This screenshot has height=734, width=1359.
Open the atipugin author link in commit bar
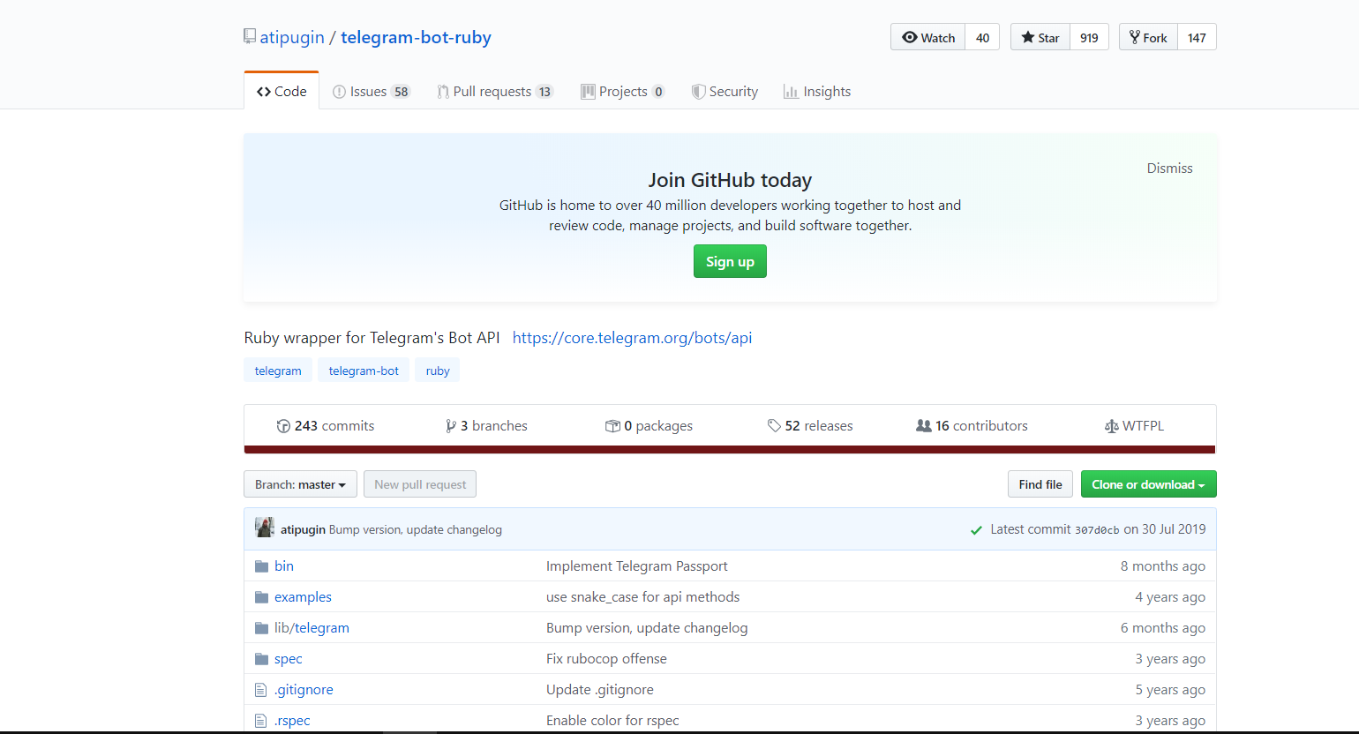tap(303, 530)
